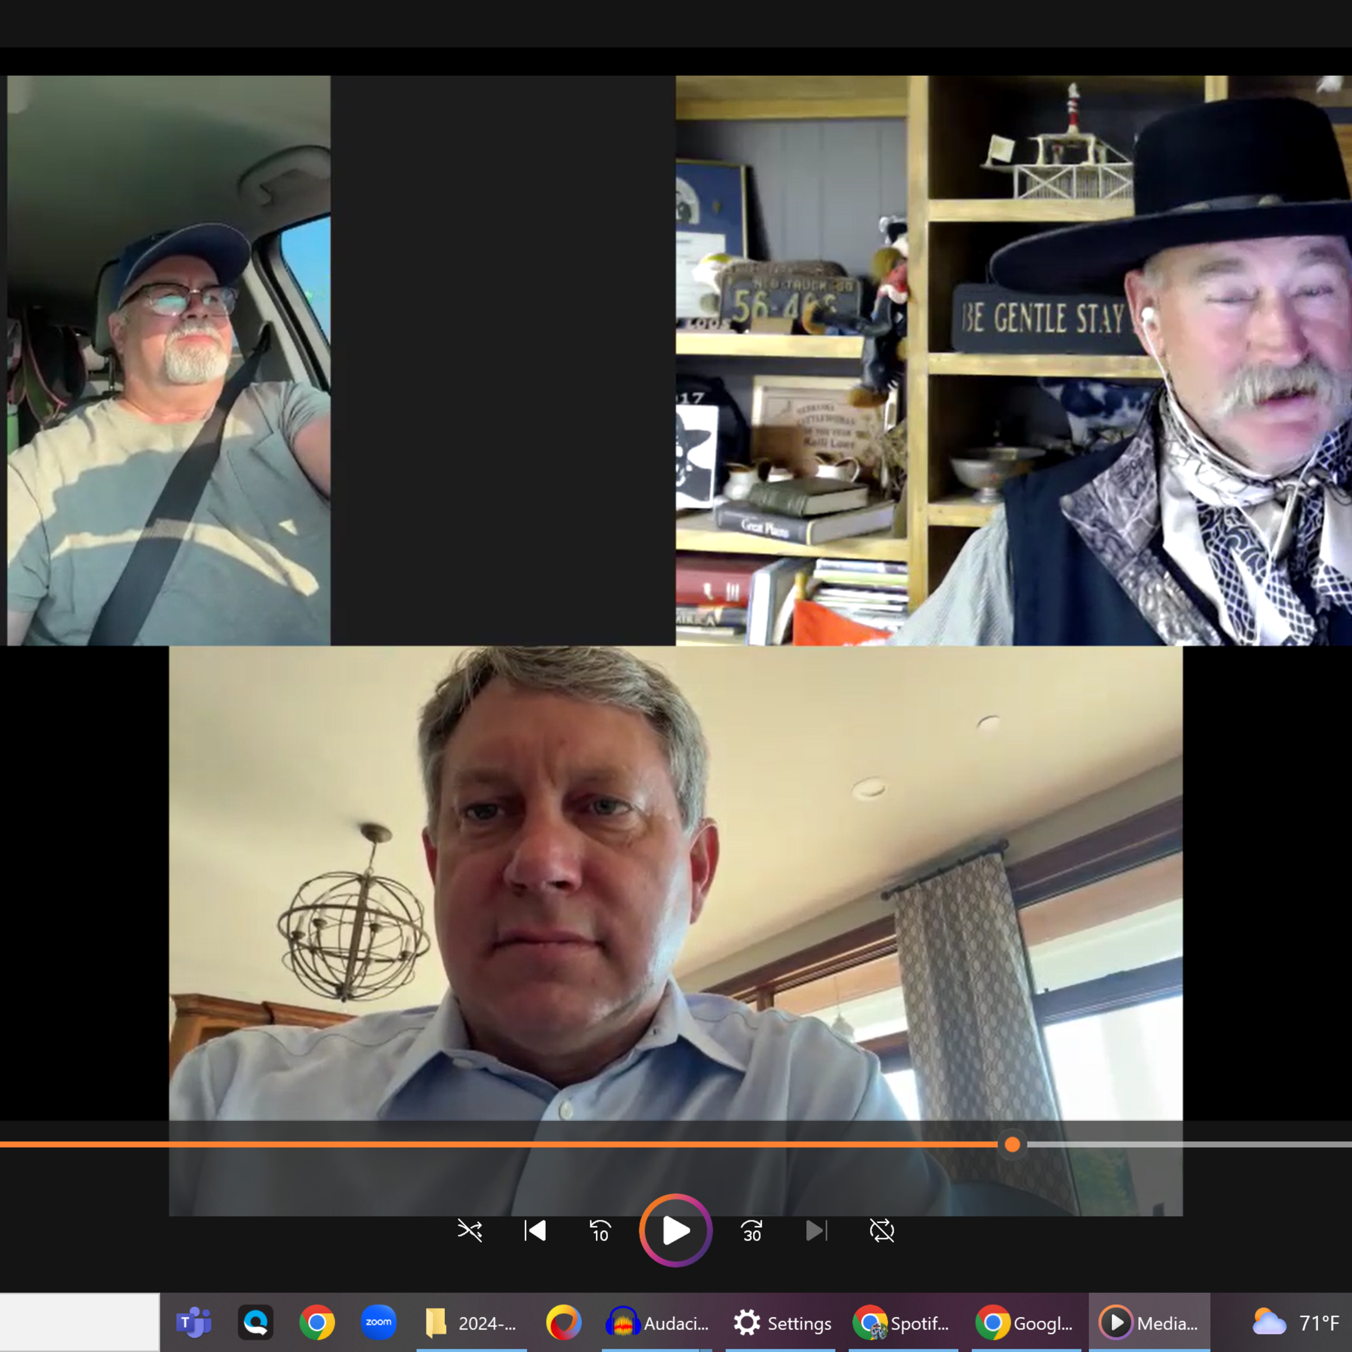Viewport: 1352px width, 1352px height.
Task: Open the blue Q app taskbar icon
Action: 256,1323
